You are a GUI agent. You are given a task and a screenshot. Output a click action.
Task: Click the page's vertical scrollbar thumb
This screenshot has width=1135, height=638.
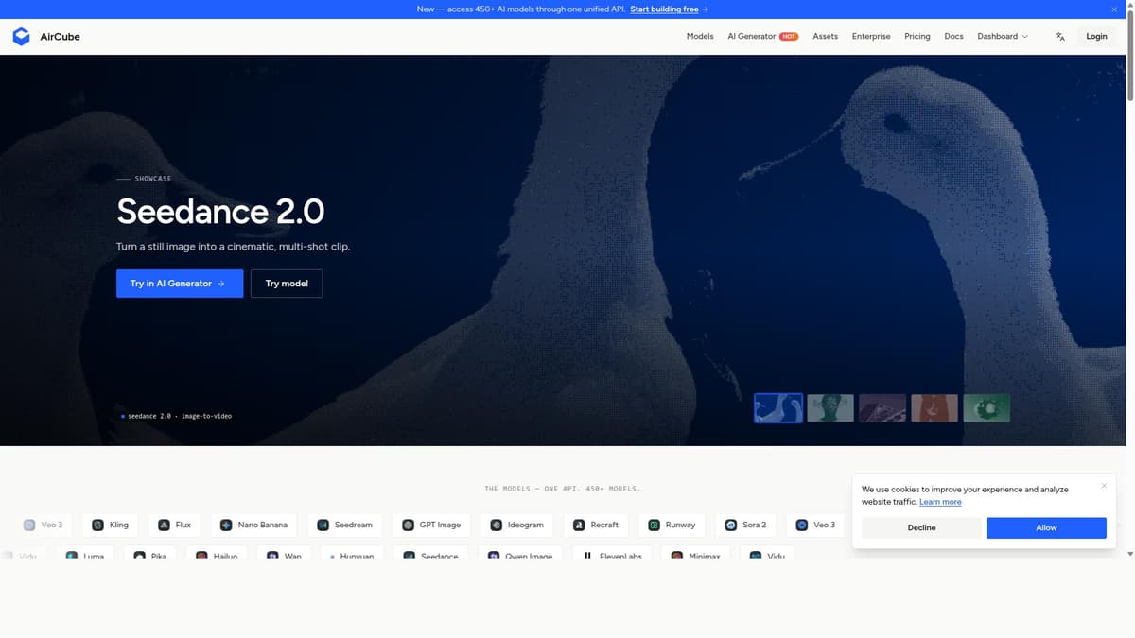[1130, 55]
